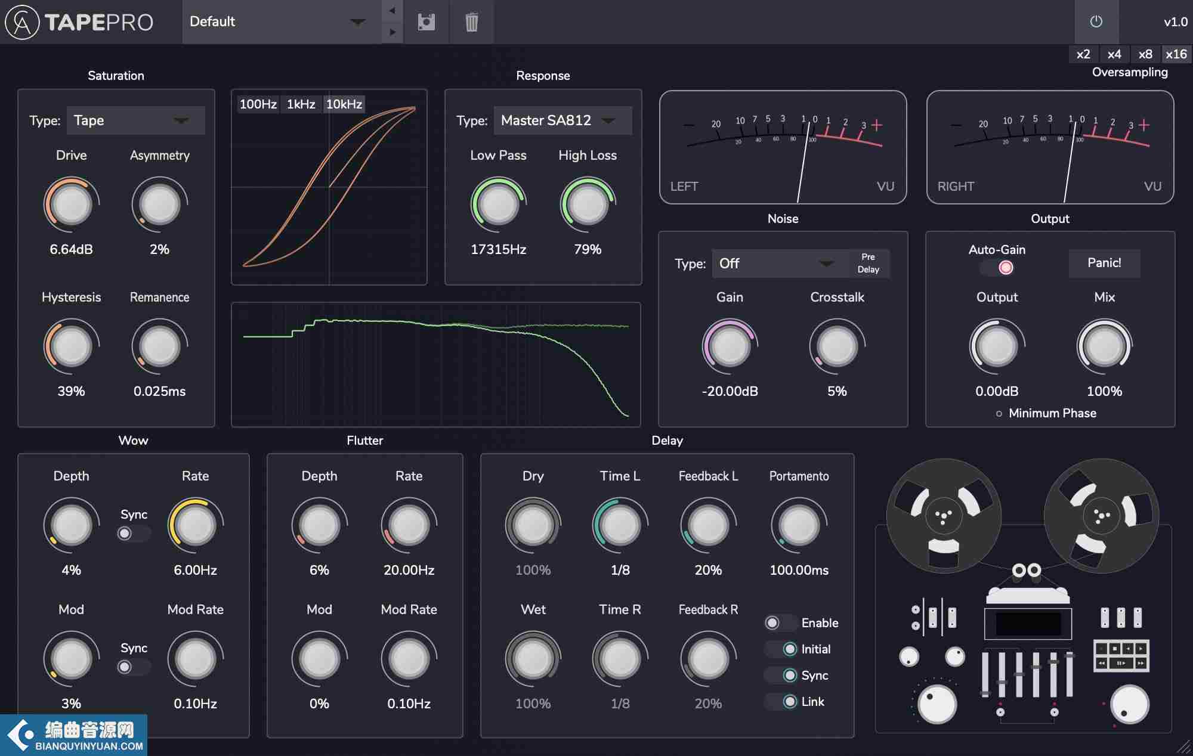
Task: Click the Flutter Mod Rate knob
Action: tap(409, 659)
